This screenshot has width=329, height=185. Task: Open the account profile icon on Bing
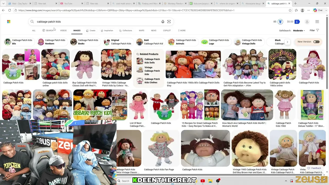pyautogui.click(x=307, y=22)
